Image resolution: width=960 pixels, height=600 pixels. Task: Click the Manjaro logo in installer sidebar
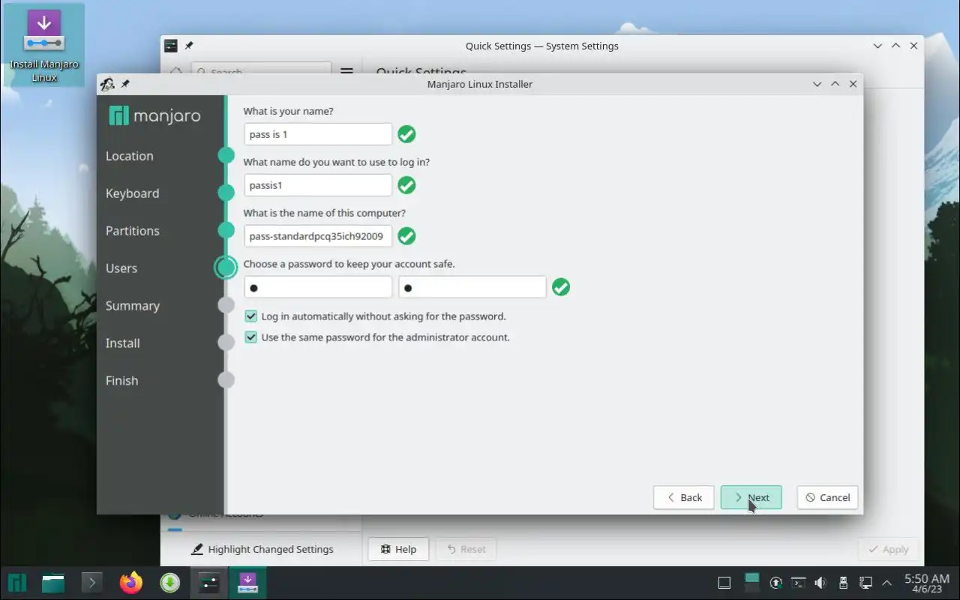pos(154,116)
